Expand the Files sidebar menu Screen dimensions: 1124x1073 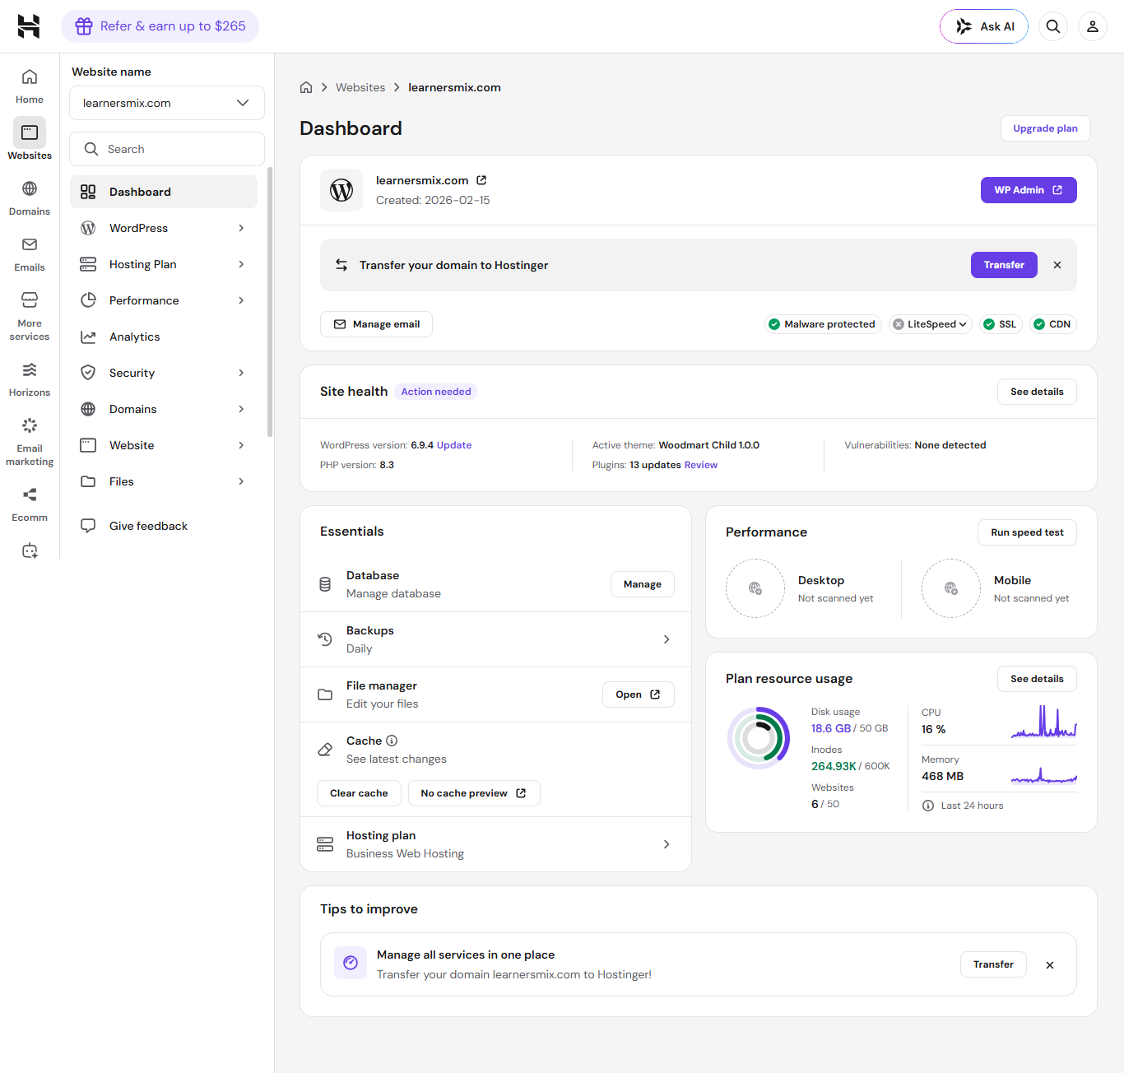[x=164, y=481]
